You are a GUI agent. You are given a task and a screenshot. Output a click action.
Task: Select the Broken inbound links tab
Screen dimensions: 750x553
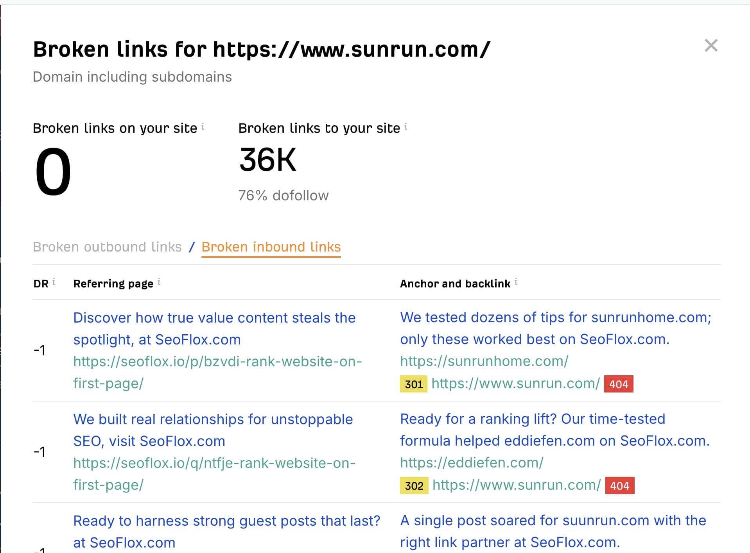271,246
